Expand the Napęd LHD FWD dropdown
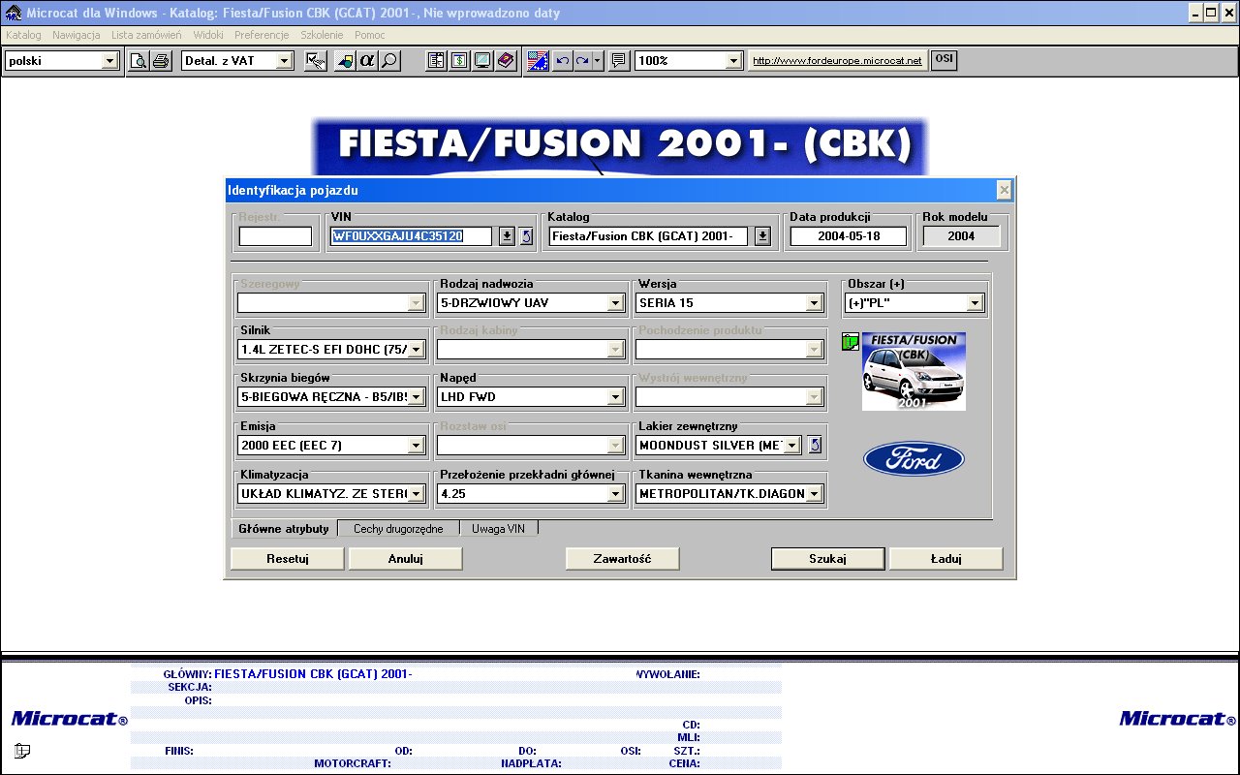The height and width of the screenshot is (775, 1240). click(x=615, y=396)
